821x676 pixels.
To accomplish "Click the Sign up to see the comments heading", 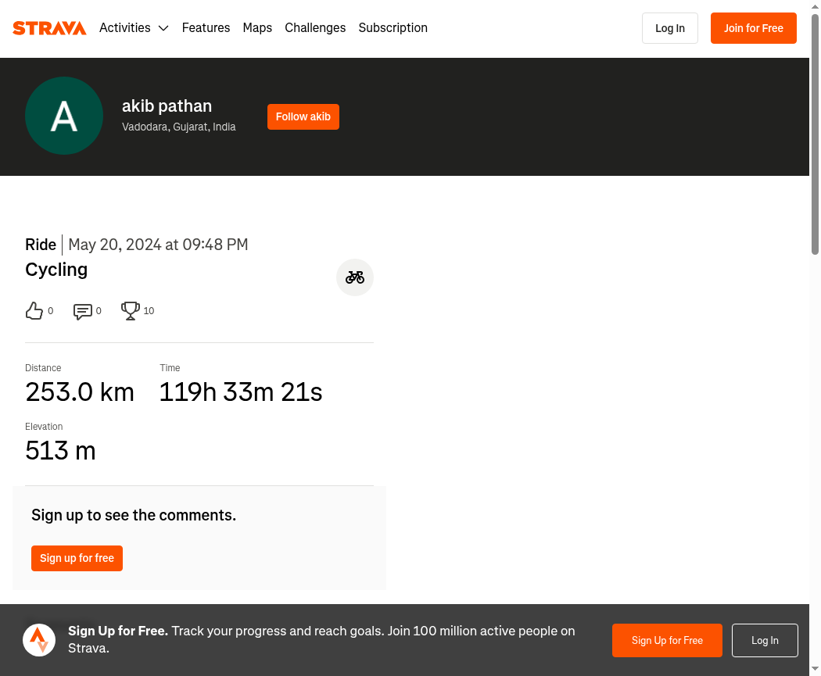I will click(134, 515).
